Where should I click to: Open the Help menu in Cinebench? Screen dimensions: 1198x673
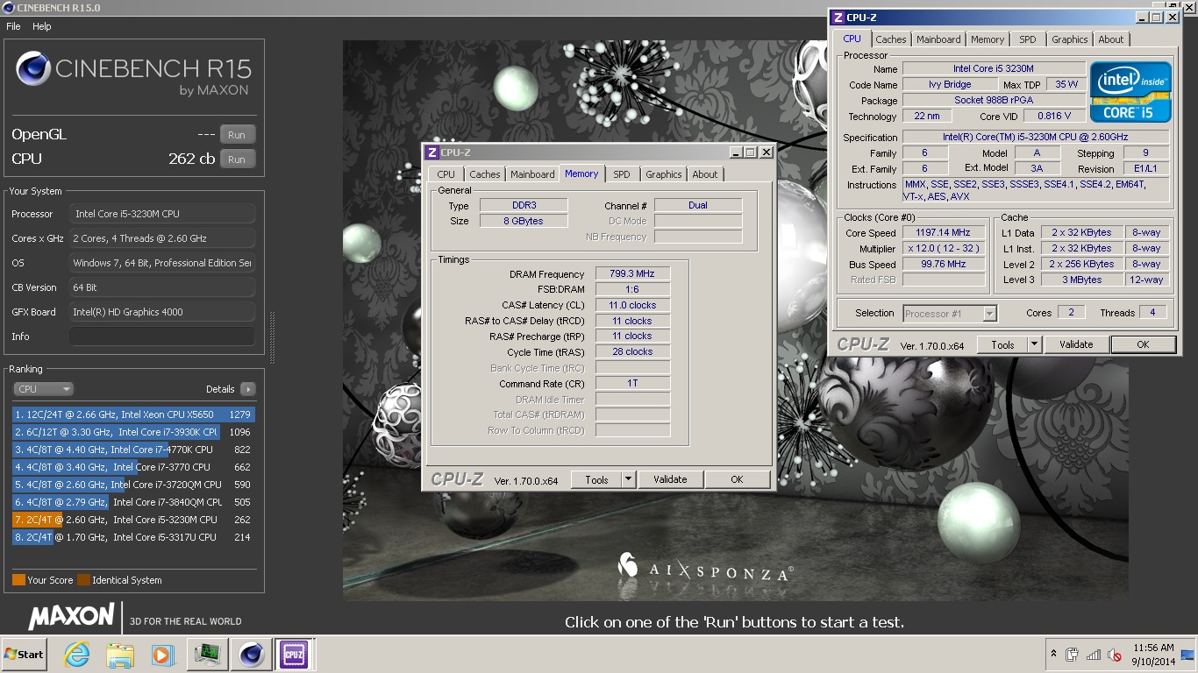[x=42, y=26]
